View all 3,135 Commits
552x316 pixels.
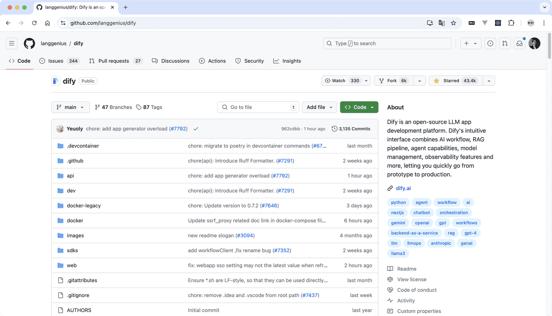[351, 128]
